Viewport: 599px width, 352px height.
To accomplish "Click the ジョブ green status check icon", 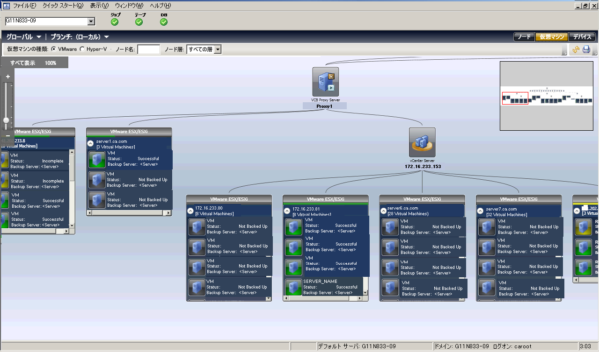I will pos(115,22).
